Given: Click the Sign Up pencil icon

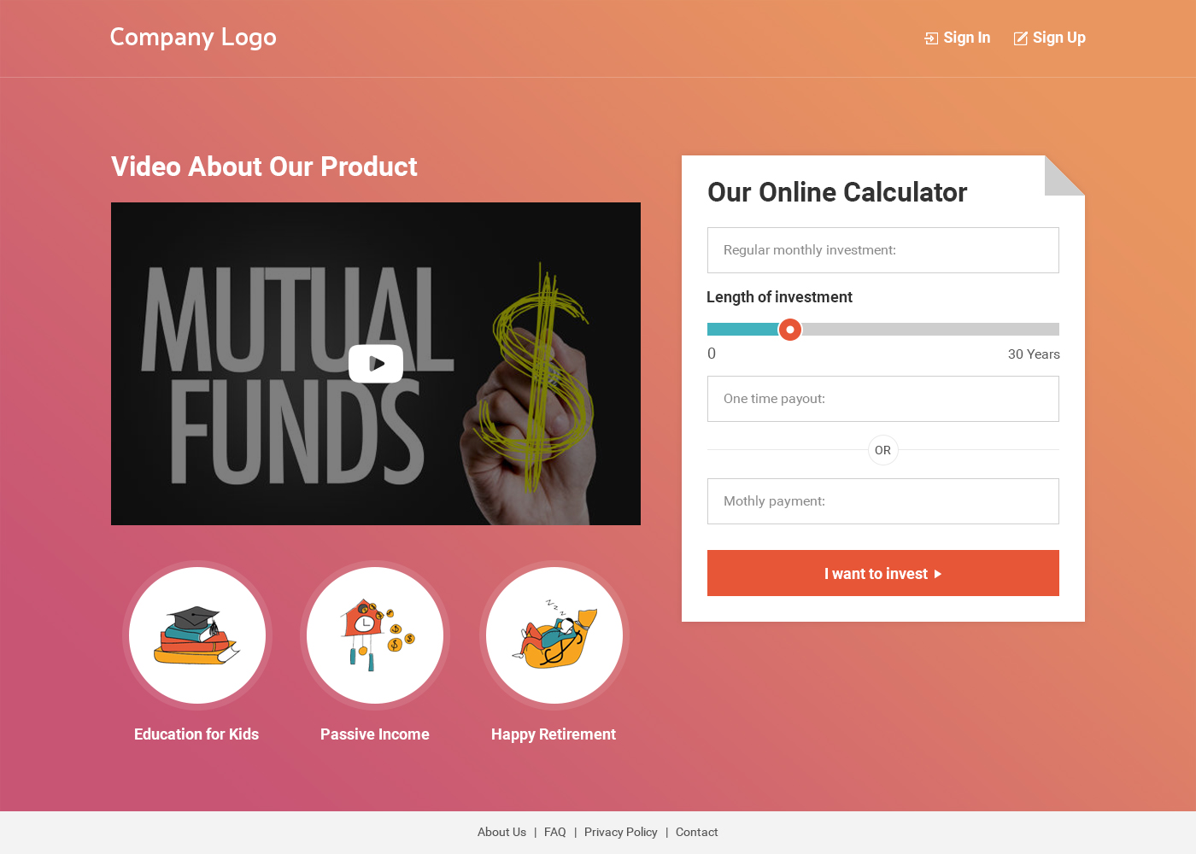Looking at the screenshot, I should pos(1020,38).
